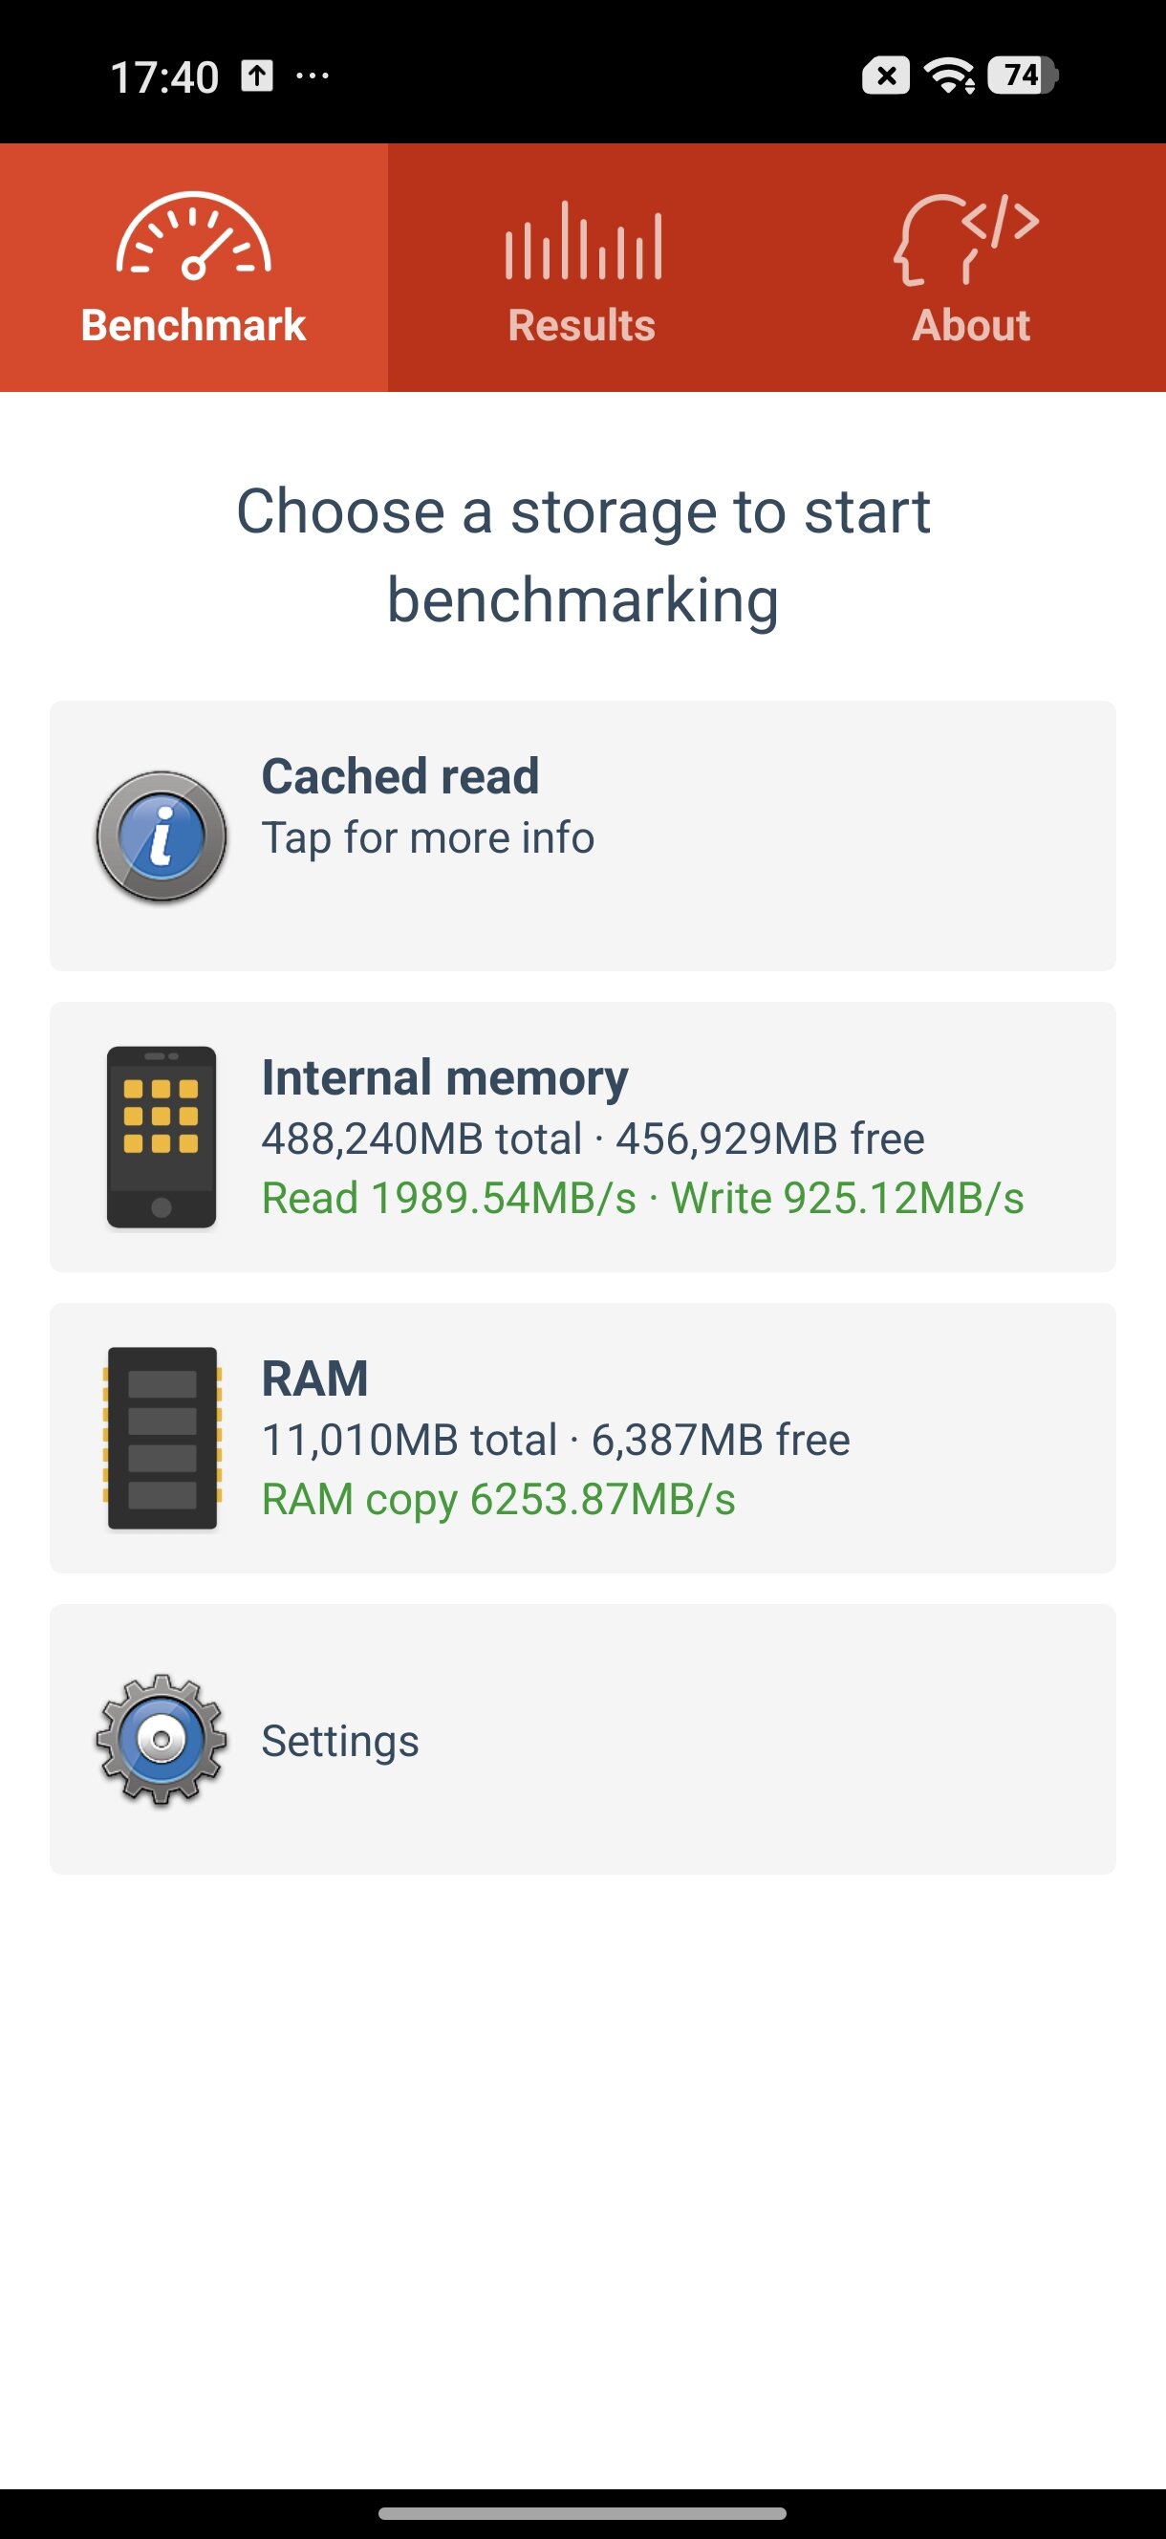This screenshot has width=1166, height=2539.
Task: Tap the blue info icon for Cached read
Action: coord(162,835)
